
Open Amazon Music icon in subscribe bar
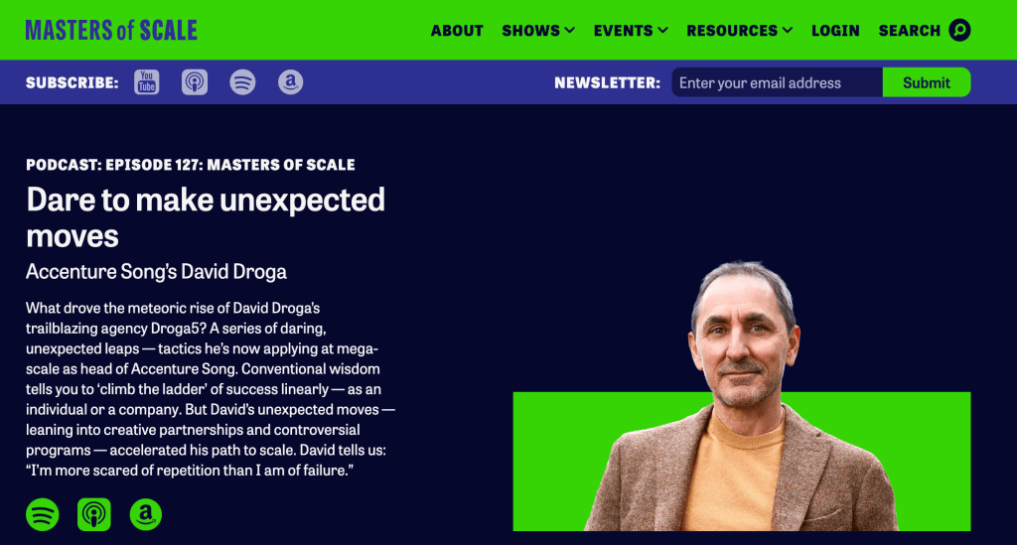coord(291,82)
